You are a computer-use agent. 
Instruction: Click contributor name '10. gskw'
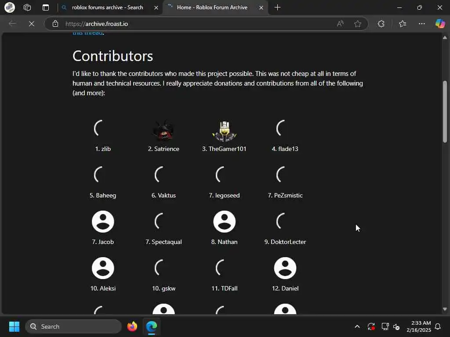click(x=163, y=288)
